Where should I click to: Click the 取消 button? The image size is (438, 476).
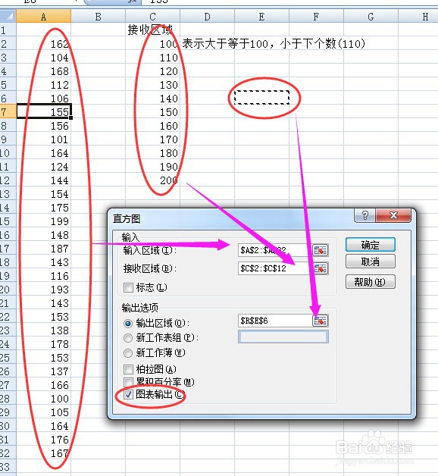(371, 261)
